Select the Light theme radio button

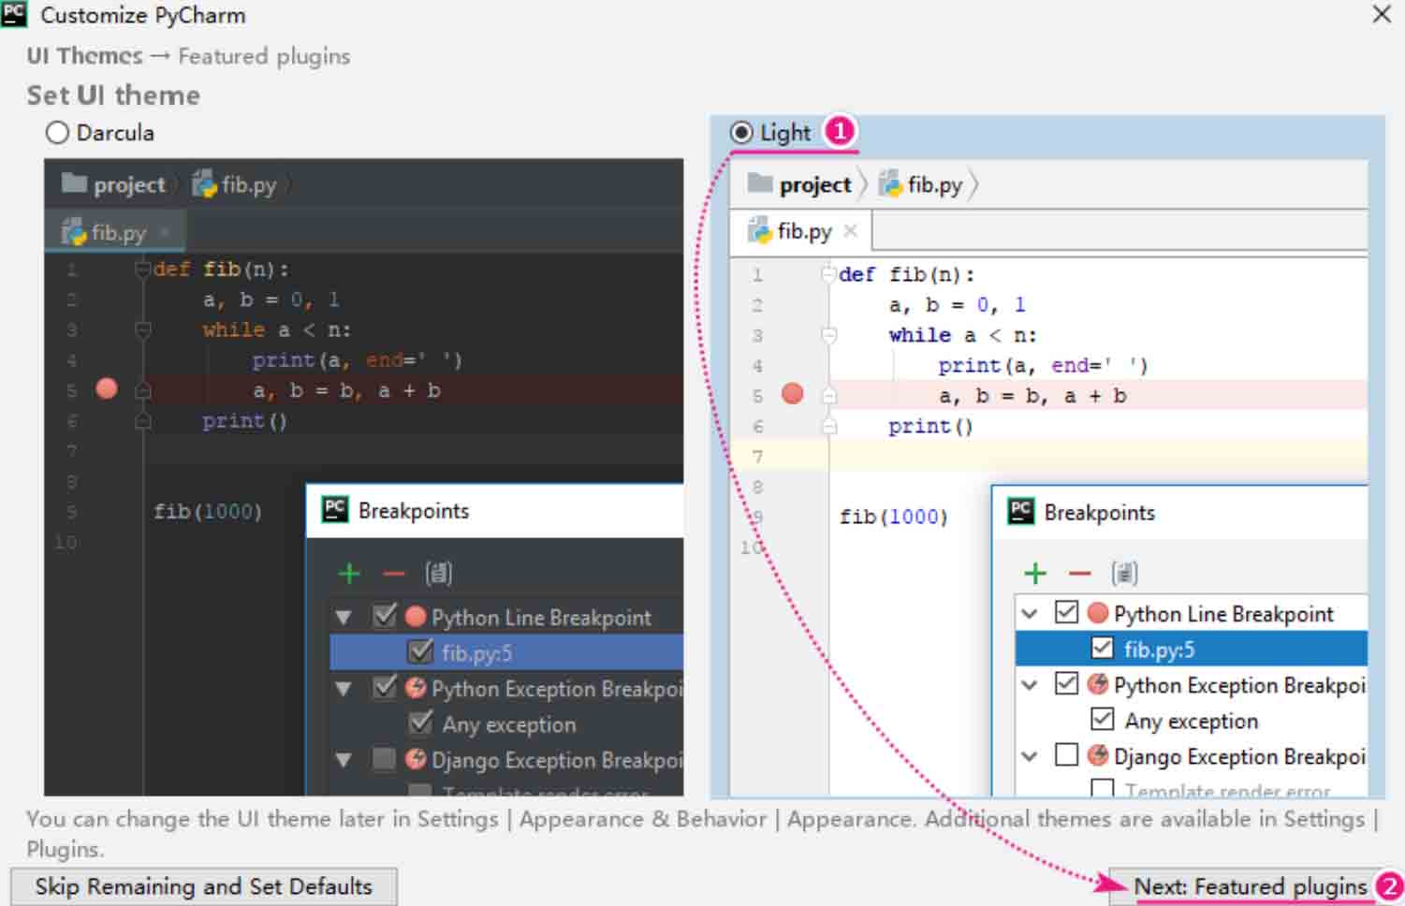pos(741,133)
